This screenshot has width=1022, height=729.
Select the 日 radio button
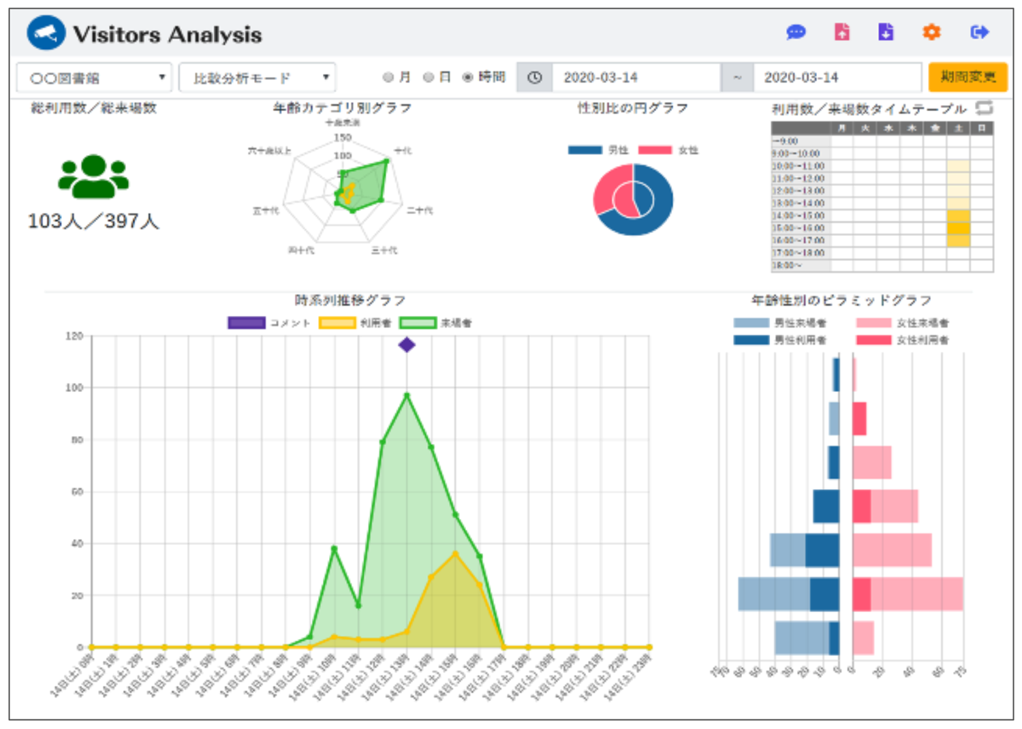click(429, 78)
